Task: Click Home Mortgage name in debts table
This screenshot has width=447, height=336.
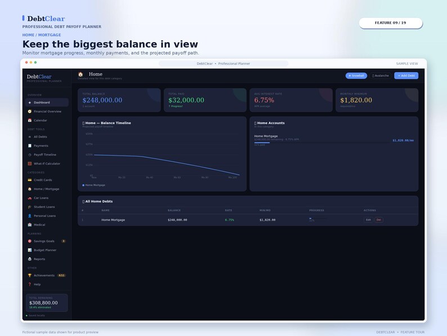Action: [113, 220]
